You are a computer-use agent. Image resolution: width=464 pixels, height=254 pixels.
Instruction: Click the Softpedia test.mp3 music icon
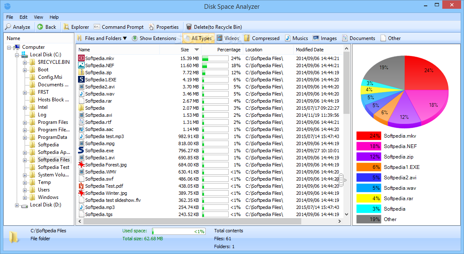pos(81,136)
